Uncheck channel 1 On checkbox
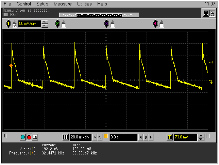 pos(15,26)
